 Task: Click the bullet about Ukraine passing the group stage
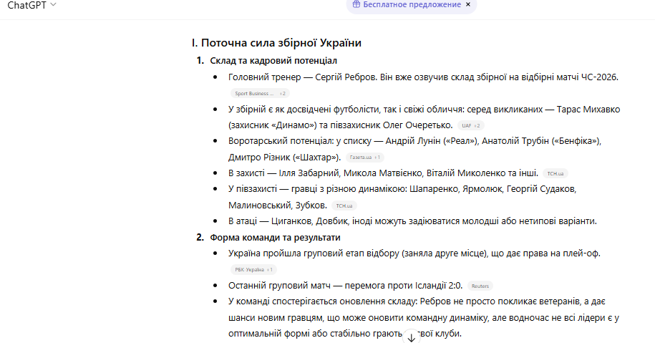coord(414,253)
